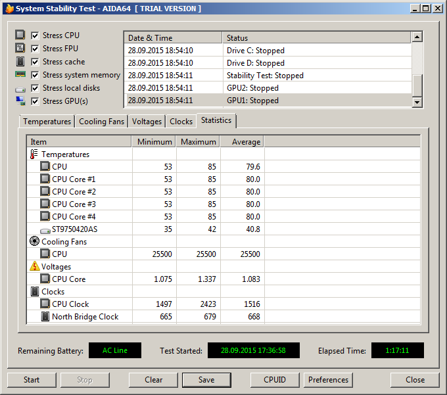Click the AIDA64 flame icon in title bar
The width and height of the screenshot is (447, 395).
[9, 9]
